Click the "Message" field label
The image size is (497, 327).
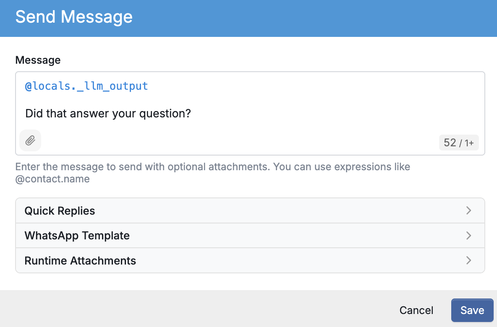[x=38, y=60]
